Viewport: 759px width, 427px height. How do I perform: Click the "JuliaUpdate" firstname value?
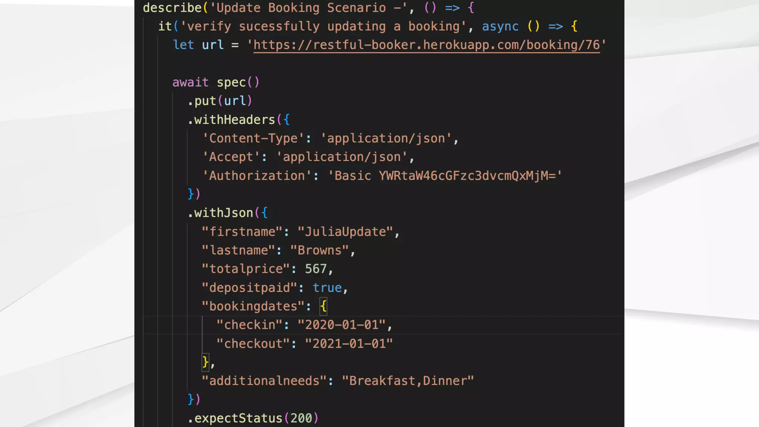click(345, 232)
